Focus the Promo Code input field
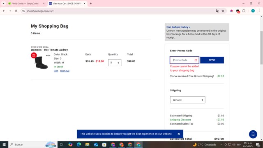The width and height of the screenshot is (263, 148). click(185, 60)
